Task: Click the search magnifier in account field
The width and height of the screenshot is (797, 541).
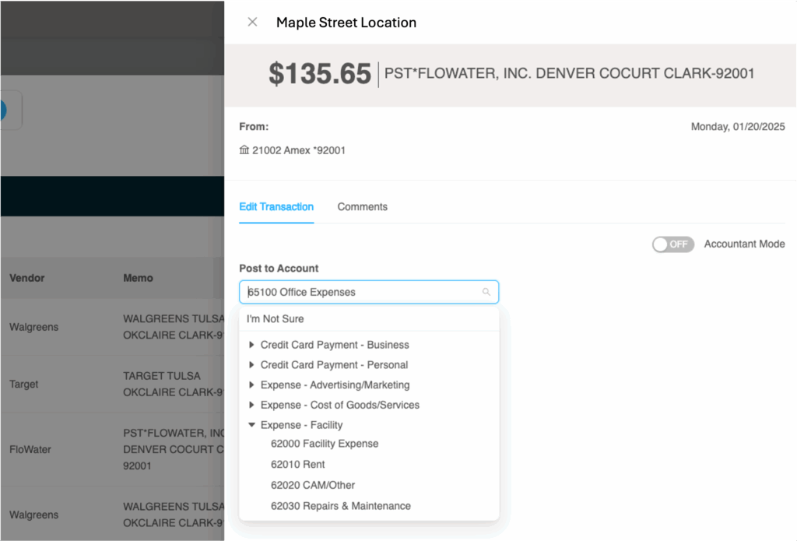Action: 486,292
